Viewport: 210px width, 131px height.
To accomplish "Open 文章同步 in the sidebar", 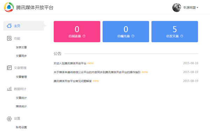I will pos(21,56).
